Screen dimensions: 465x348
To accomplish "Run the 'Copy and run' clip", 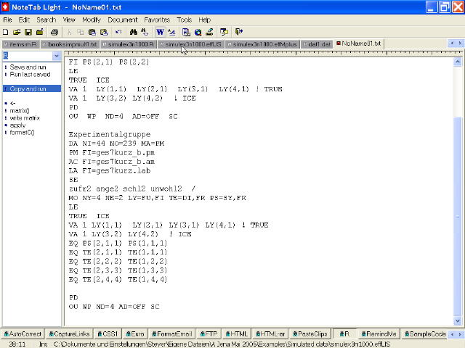I will point(28,88).
